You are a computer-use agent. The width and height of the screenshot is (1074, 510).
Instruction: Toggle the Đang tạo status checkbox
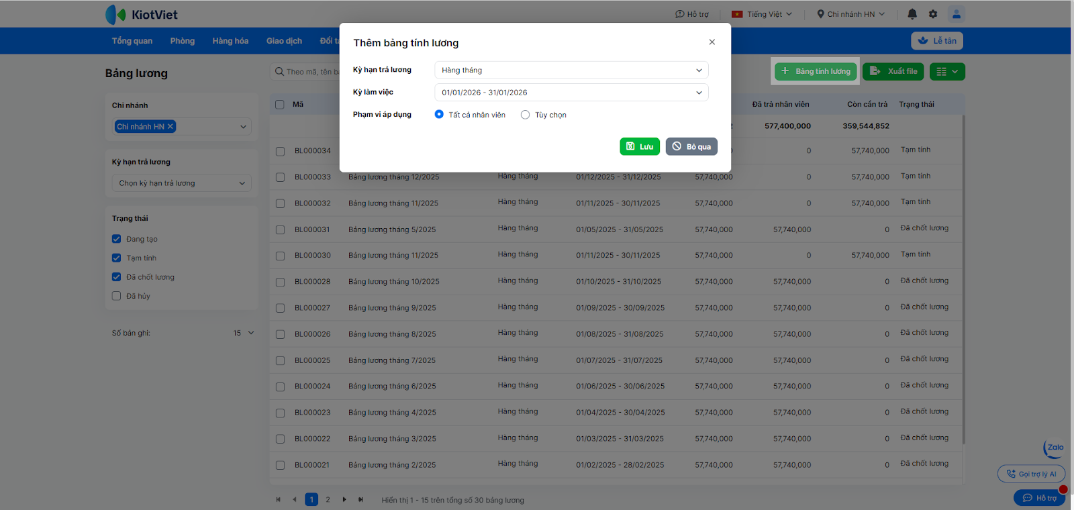(117, 239)
